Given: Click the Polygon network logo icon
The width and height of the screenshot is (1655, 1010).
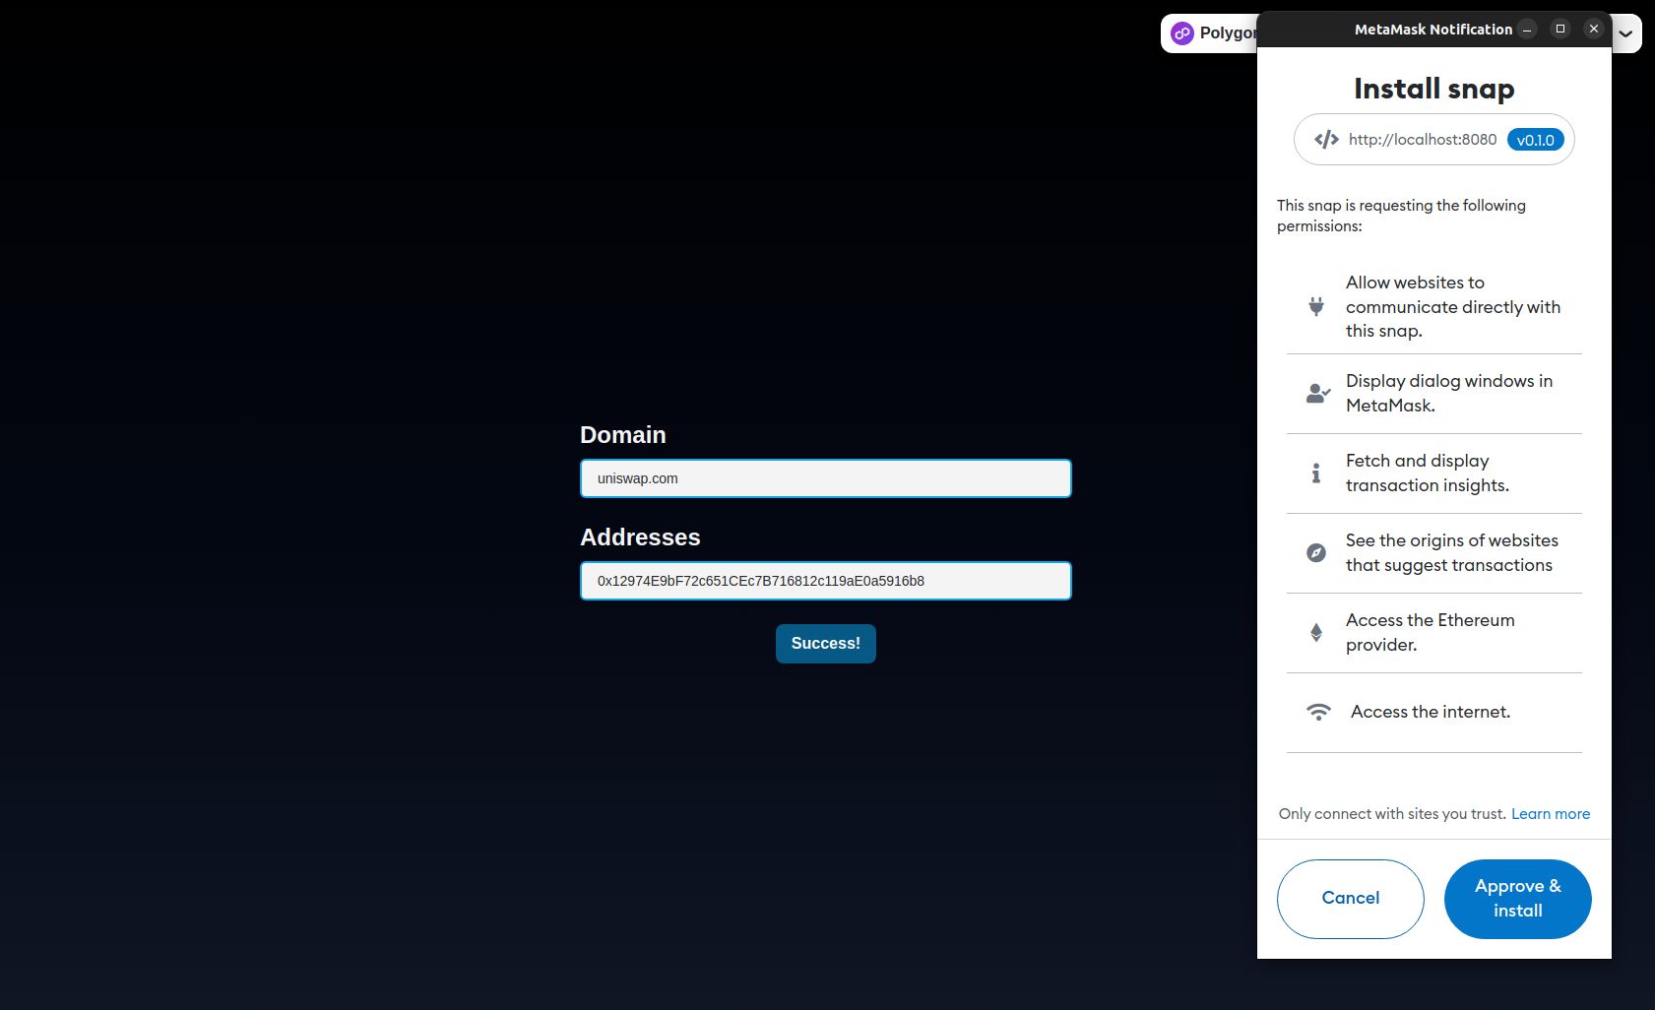Looking at the screenshot, I should tap(1181, 33).
